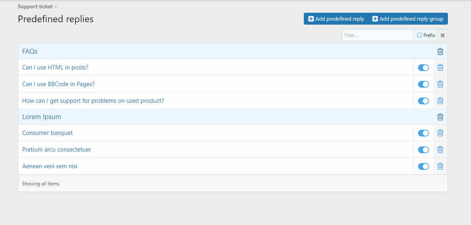Delete "Can I use HTML in posts?" reply
Image resolution: width=471 pixels, height=225 pixels.
pyautogui.click(x=440, y=67)
